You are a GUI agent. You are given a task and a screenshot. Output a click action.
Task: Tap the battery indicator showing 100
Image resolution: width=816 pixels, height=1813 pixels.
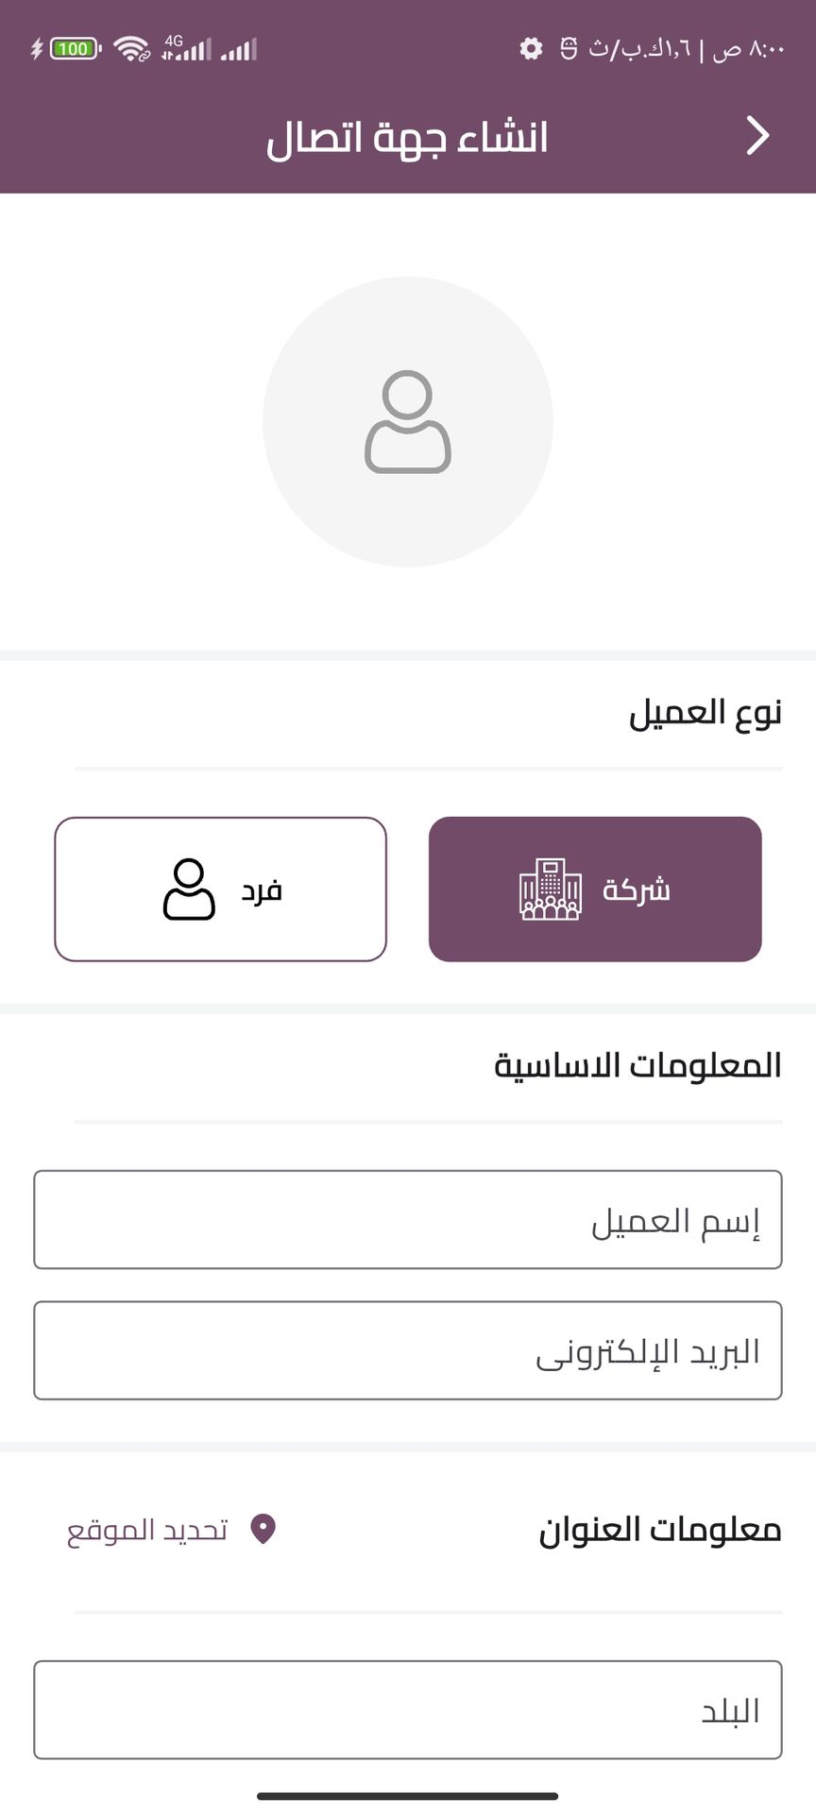click(75, 49)
